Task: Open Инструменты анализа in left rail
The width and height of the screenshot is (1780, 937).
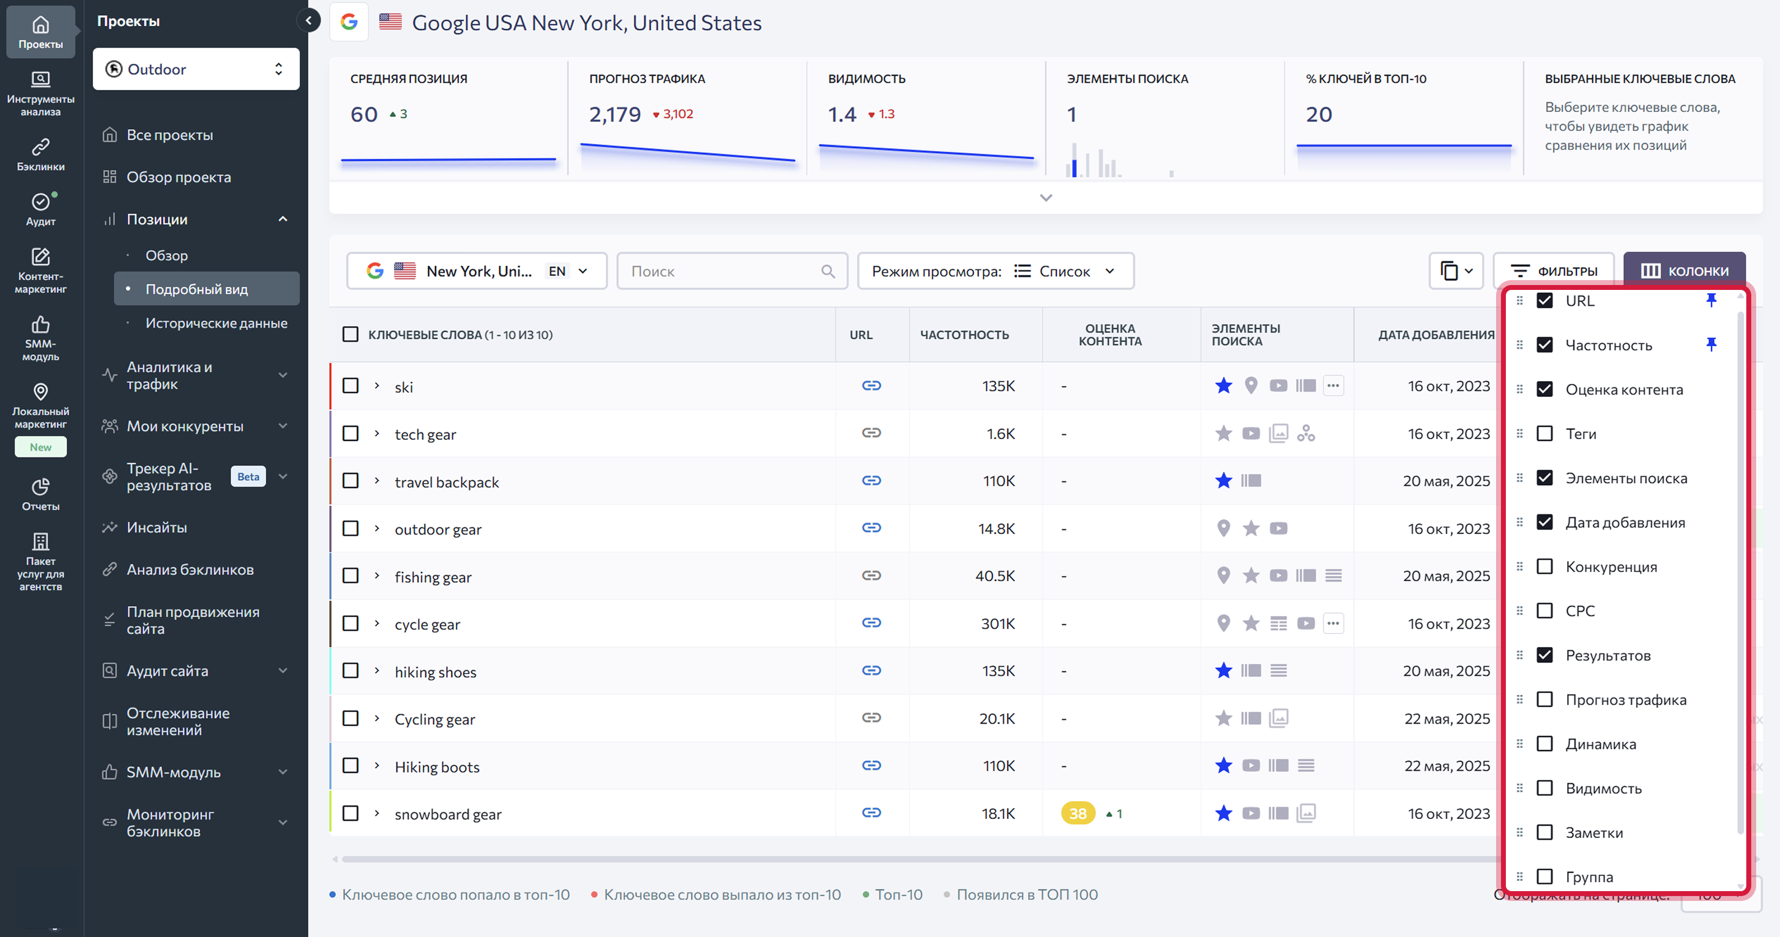Action: [40, 93]
